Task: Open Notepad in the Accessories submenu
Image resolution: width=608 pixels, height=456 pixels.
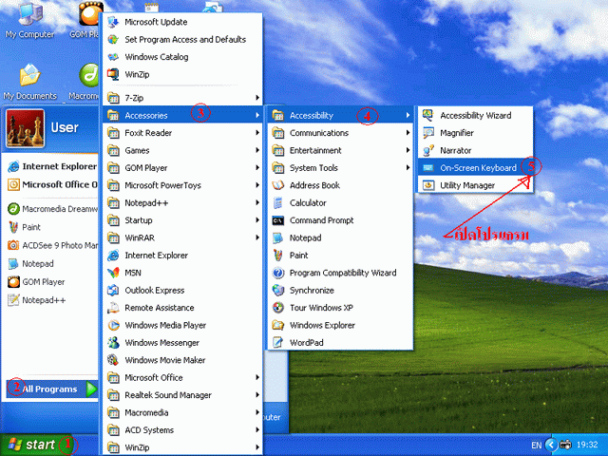Action: point(340,237)
